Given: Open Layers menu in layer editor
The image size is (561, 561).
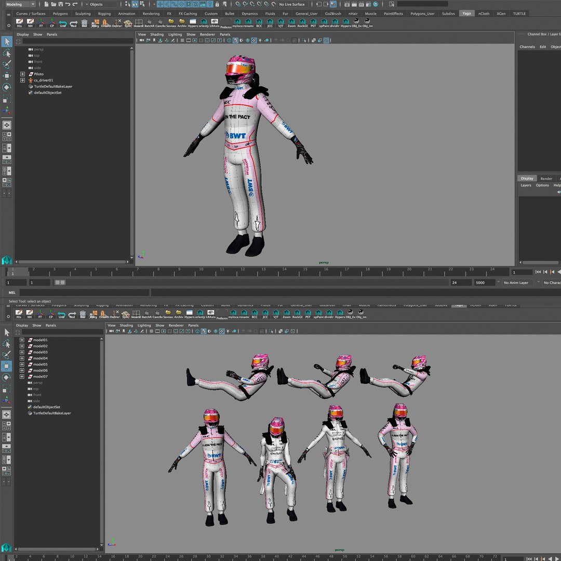Looking at the screenshot, I should click(x=526, y=185).
